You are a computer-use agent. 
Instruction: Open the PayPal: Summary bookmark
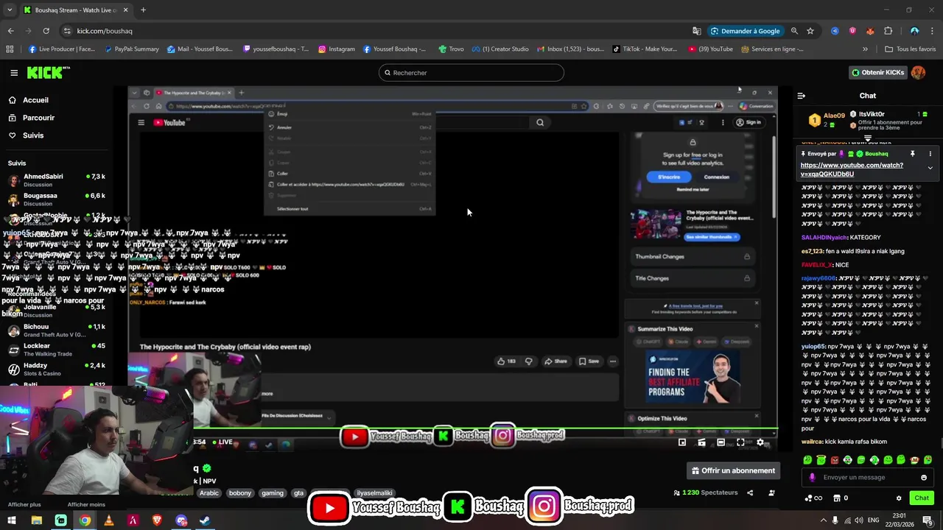[132, 49]
